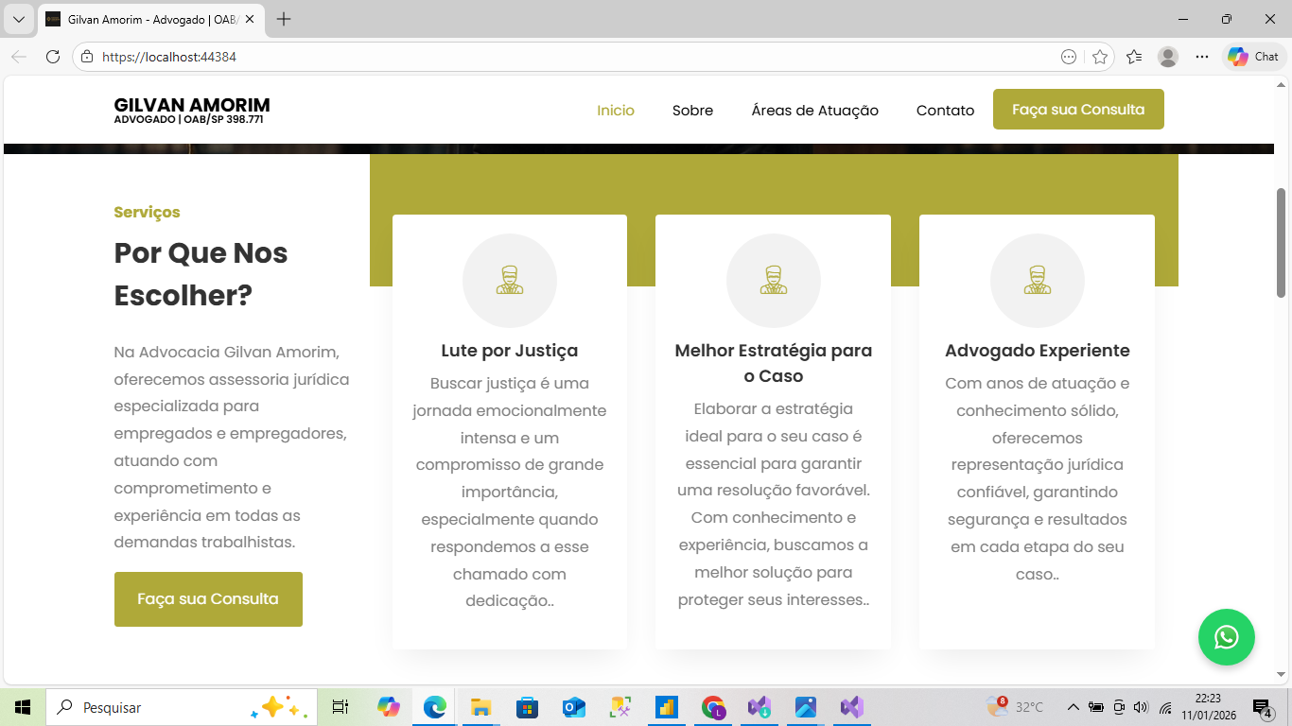The image size is (1292, 726).
Task: Click the lawyer icon on the Lute por Justiça card
Action: (509, 280)
